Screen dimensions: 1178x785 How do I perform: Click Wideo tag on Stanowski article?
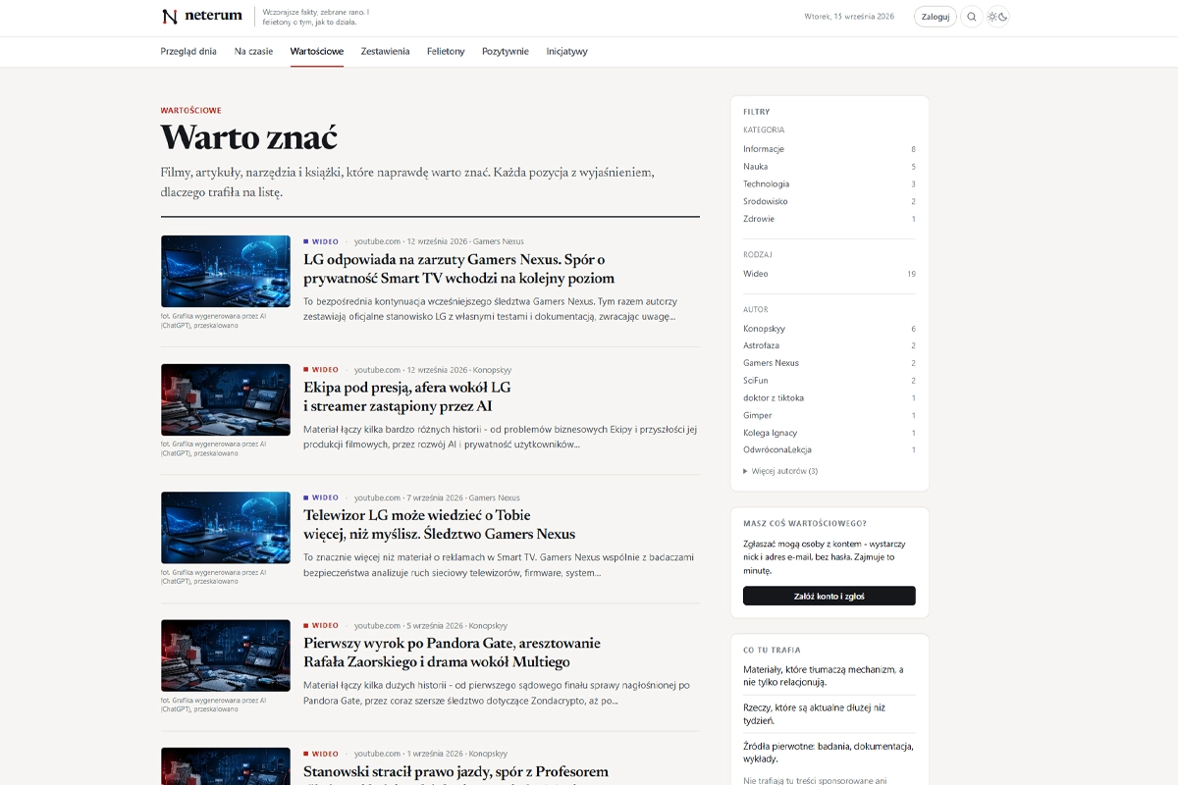click(321, 754)
